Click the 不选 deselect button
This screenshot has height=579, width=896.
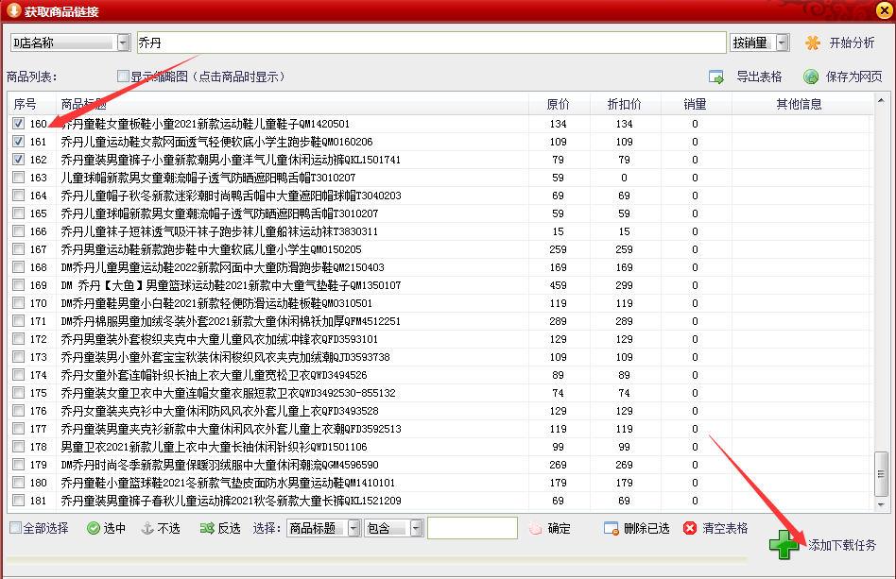161,528
